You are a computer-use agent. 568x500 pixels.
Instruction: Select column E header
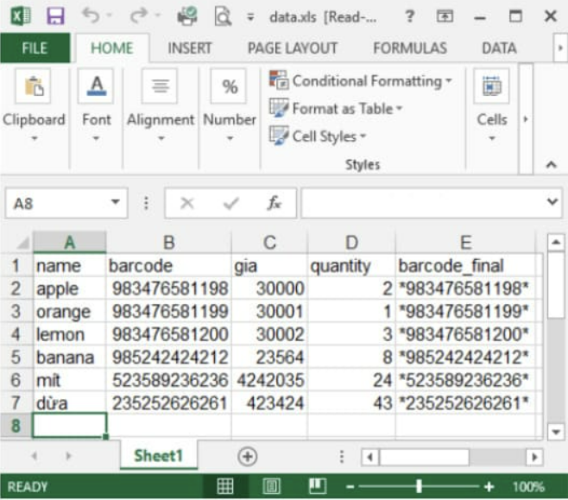click(466, 243)
